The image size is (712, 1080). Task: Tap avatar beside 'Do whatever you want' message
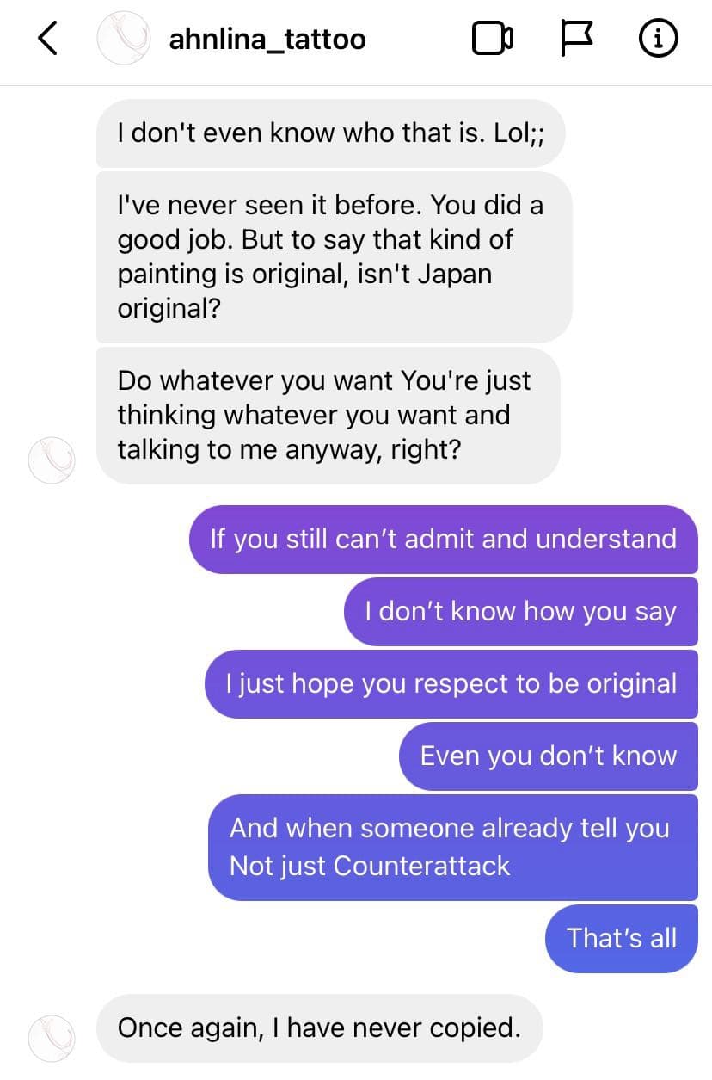(x=52, y=460)
